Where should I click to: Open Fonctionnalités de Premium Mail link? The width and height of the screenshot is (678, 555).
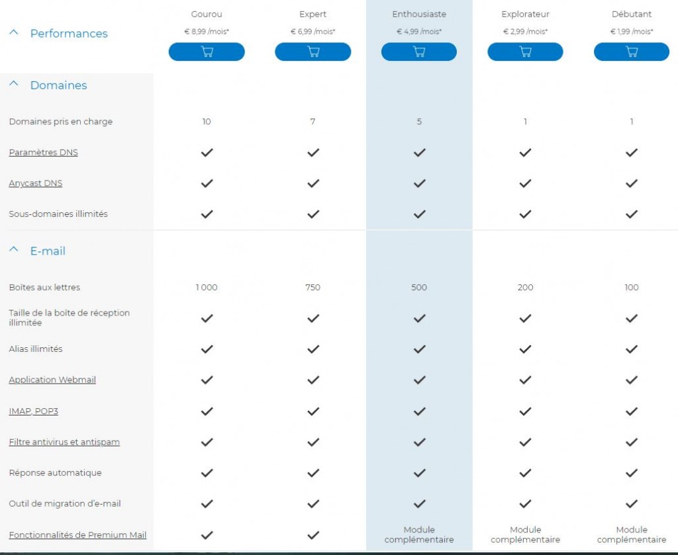click(x=77, y=534)
